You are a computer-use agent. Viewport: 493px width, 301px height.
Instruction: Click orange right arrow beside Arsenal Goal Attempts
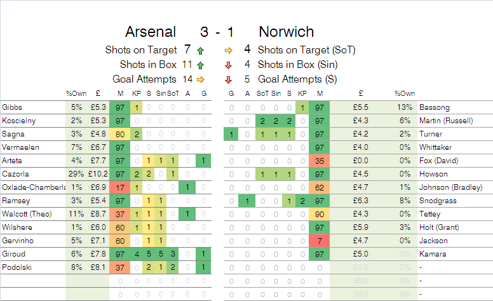(201, 80)
